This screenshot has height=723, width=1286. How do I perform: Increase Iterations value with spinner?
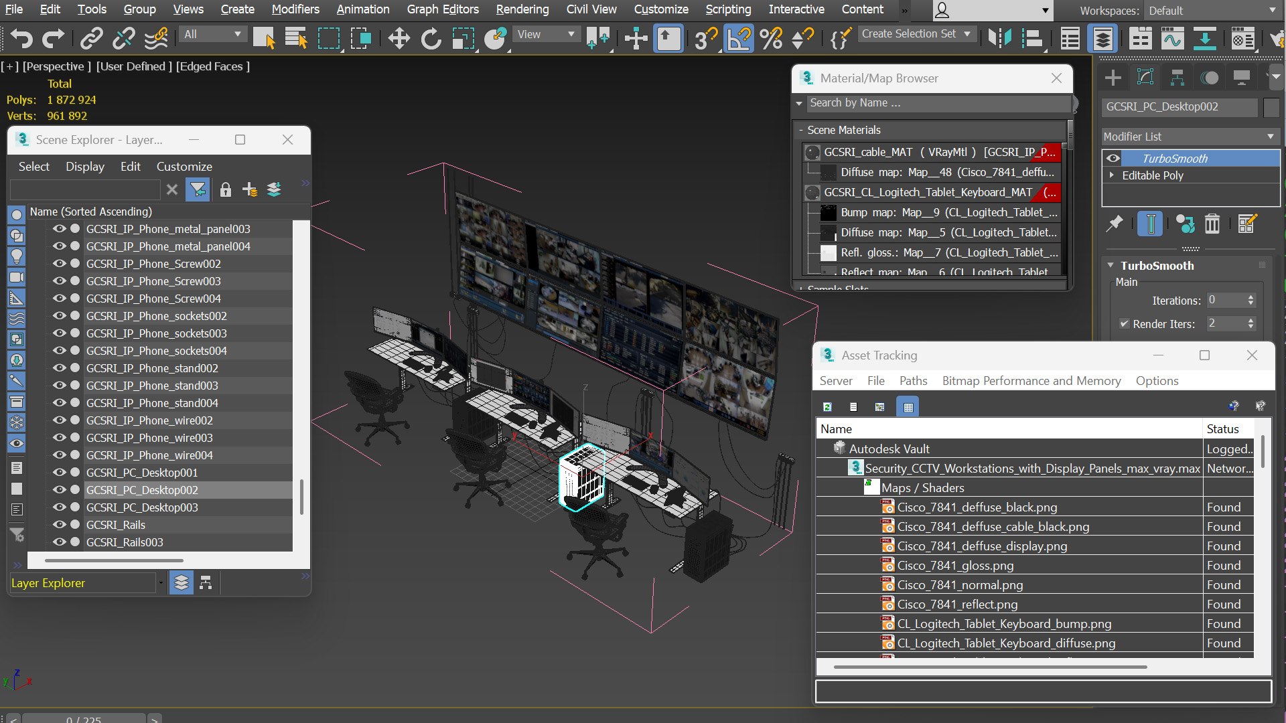pyautogui.click(x=1251, y=297)
